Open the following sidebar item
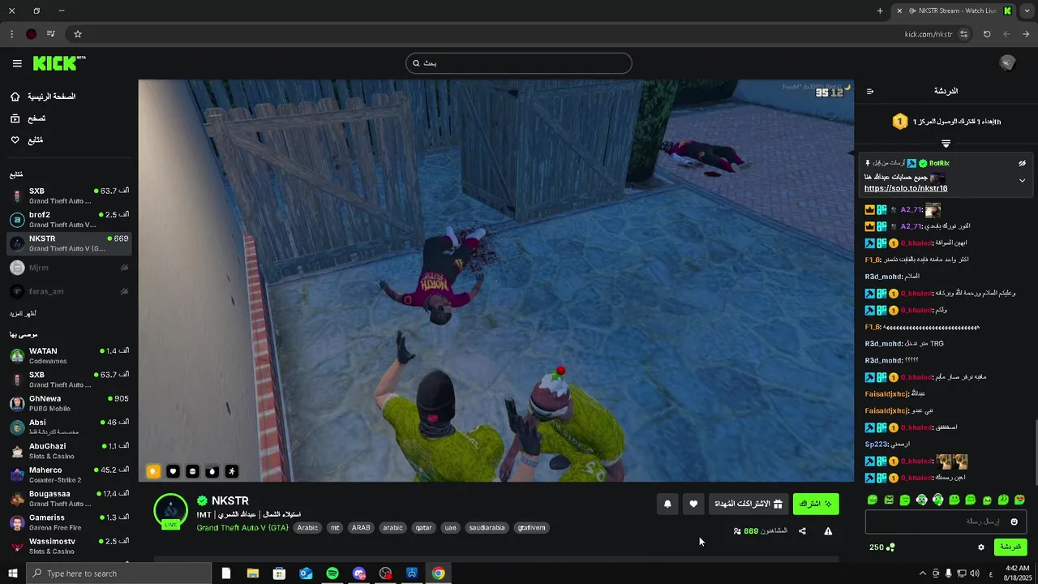 click(27, 140)
